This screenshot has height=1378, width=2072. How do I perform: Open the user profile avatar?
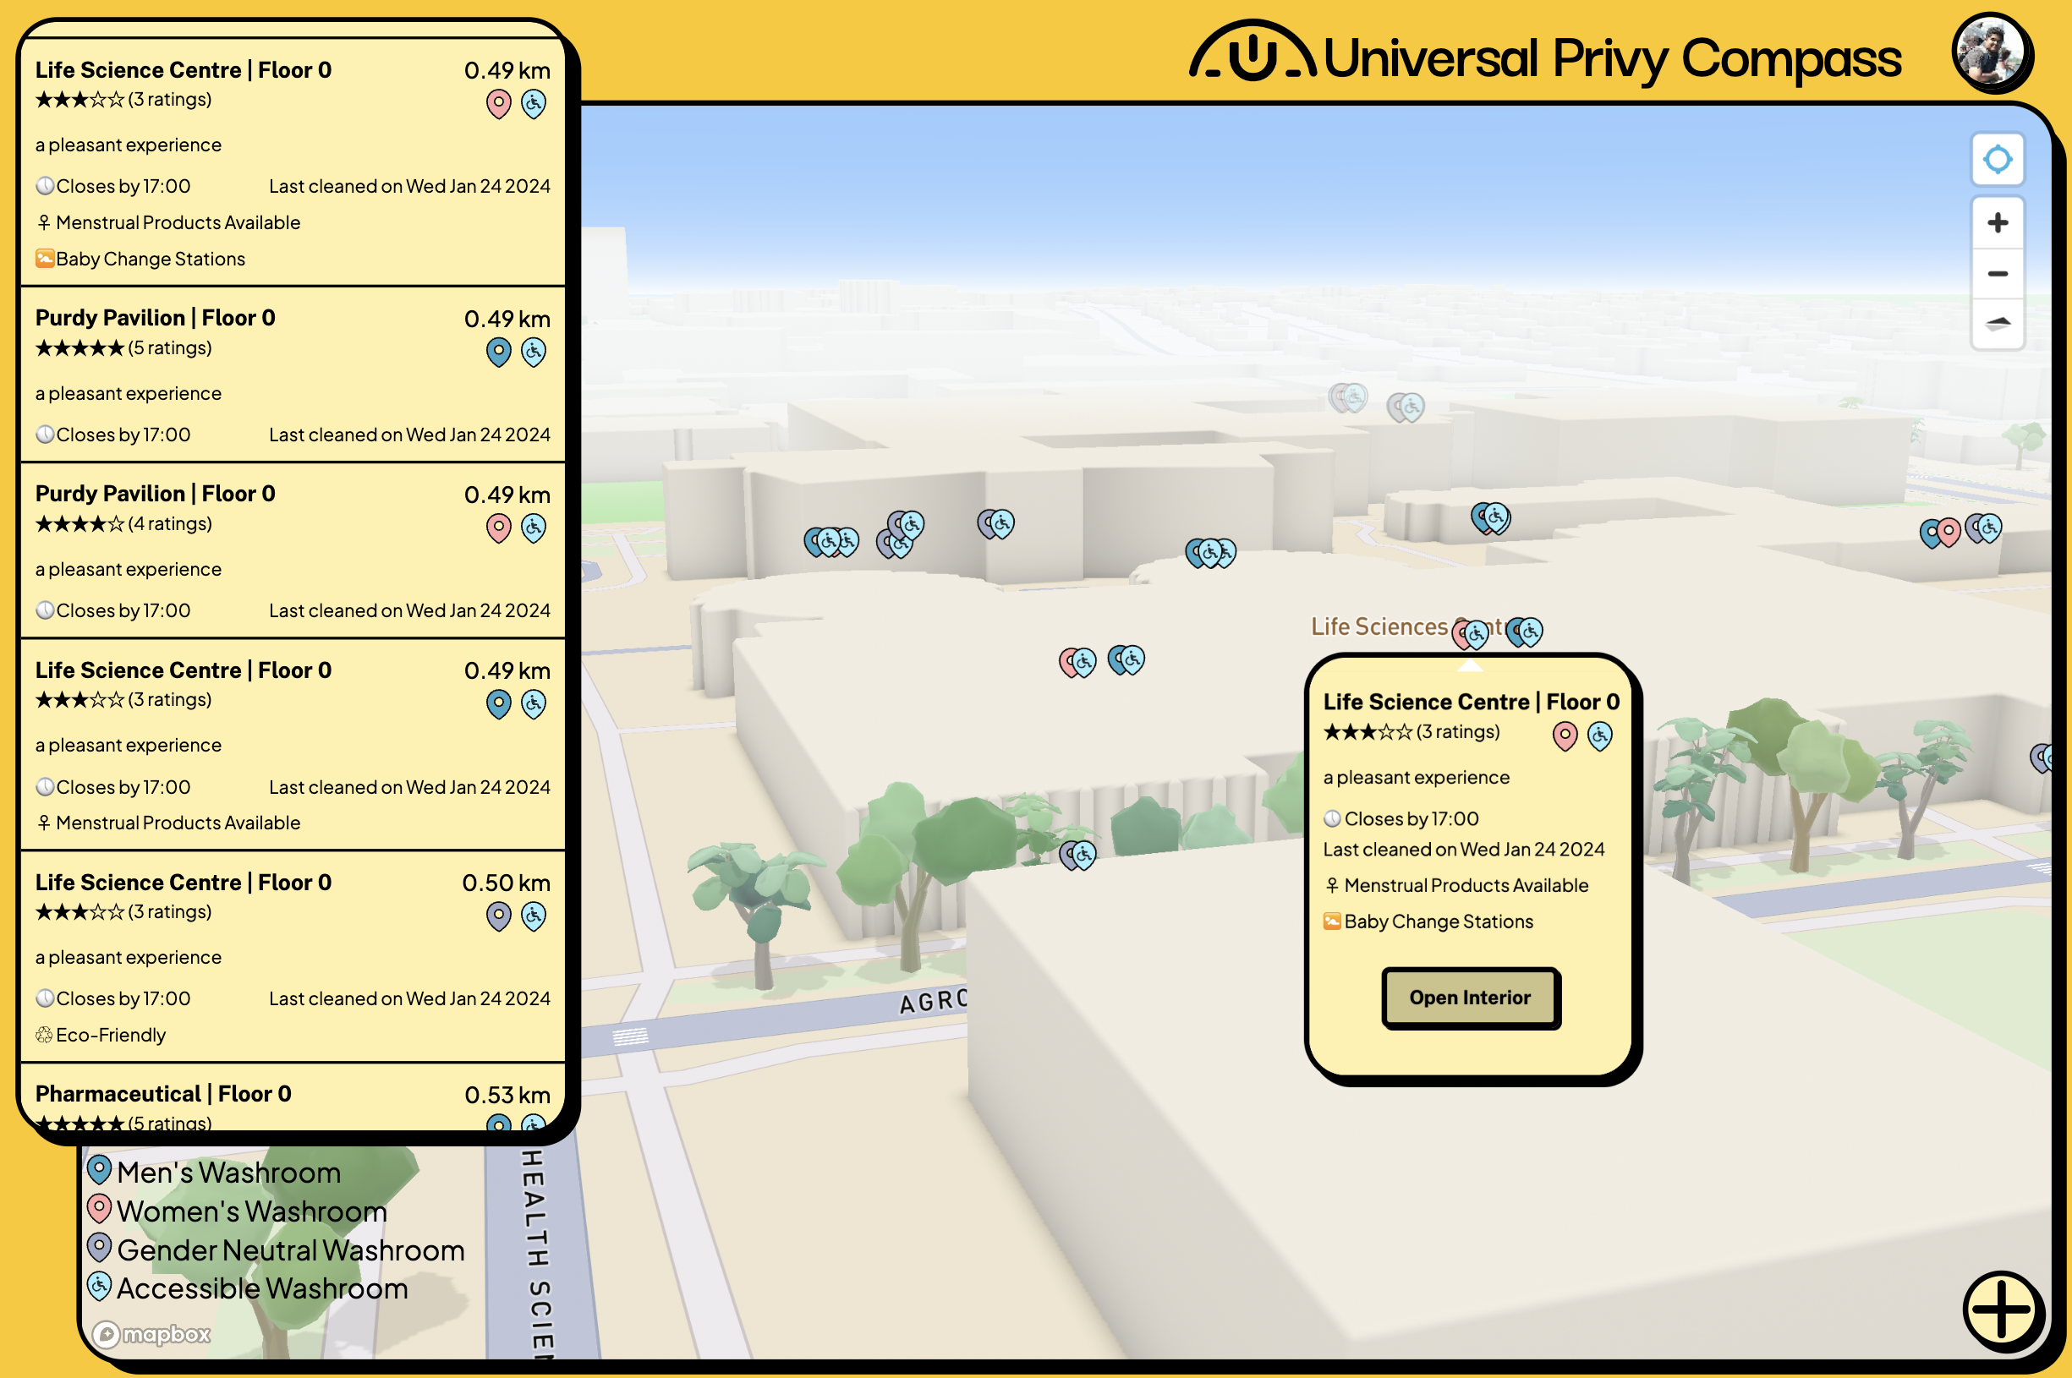(1990, 52)
